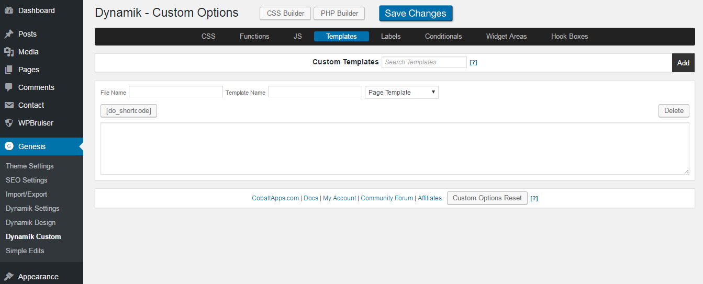Open the PHP Builder
The image size is (703, 284).
coord(339,14)
